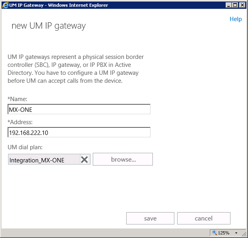Open the Help link
Viewport: 248px width, 238px height.
235,19
